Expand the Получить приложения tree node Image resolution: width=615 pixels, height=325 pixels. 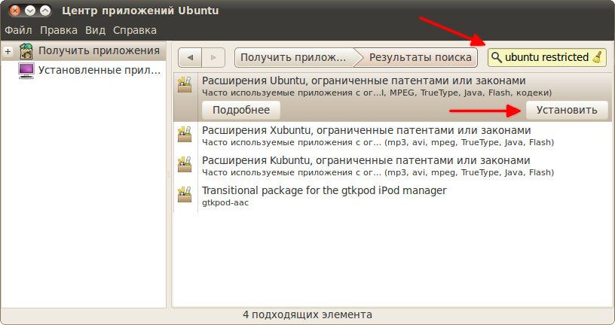pos(8,51)
